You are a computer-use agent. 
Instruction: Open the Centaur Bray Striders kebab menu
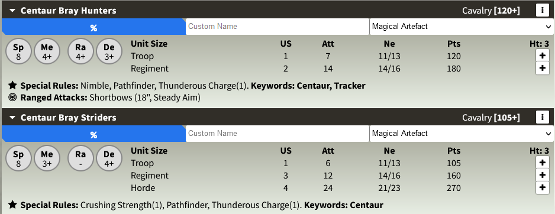[542, 117]
